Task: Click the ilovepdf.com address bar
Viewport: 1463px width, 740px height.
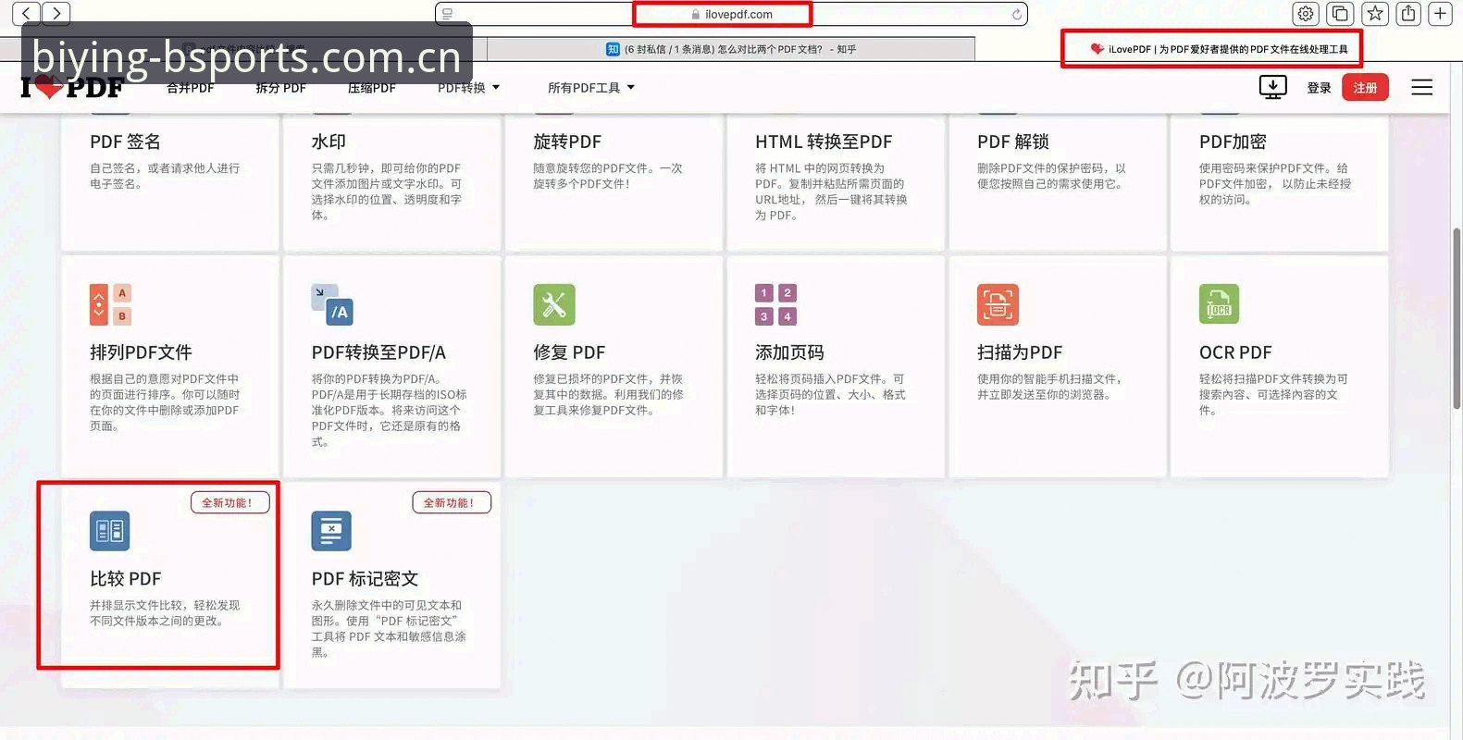Action: point(731,14)
